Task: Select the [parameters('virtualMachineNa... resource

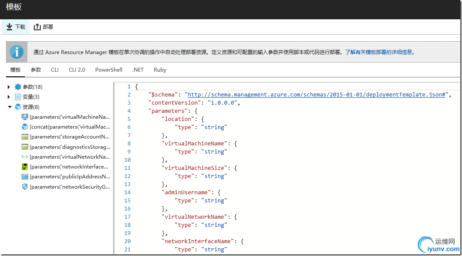Action: point(70,117)
